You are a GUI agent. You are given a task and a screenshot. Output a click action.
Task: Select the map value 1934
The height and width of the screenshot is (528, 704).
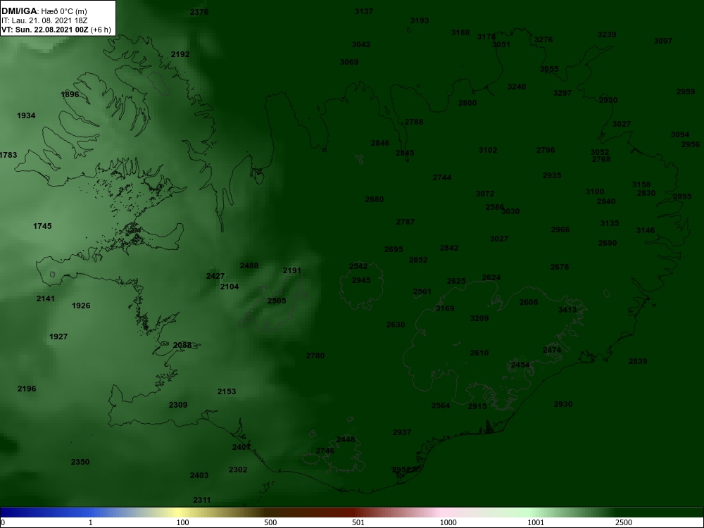tap(26, 115)
